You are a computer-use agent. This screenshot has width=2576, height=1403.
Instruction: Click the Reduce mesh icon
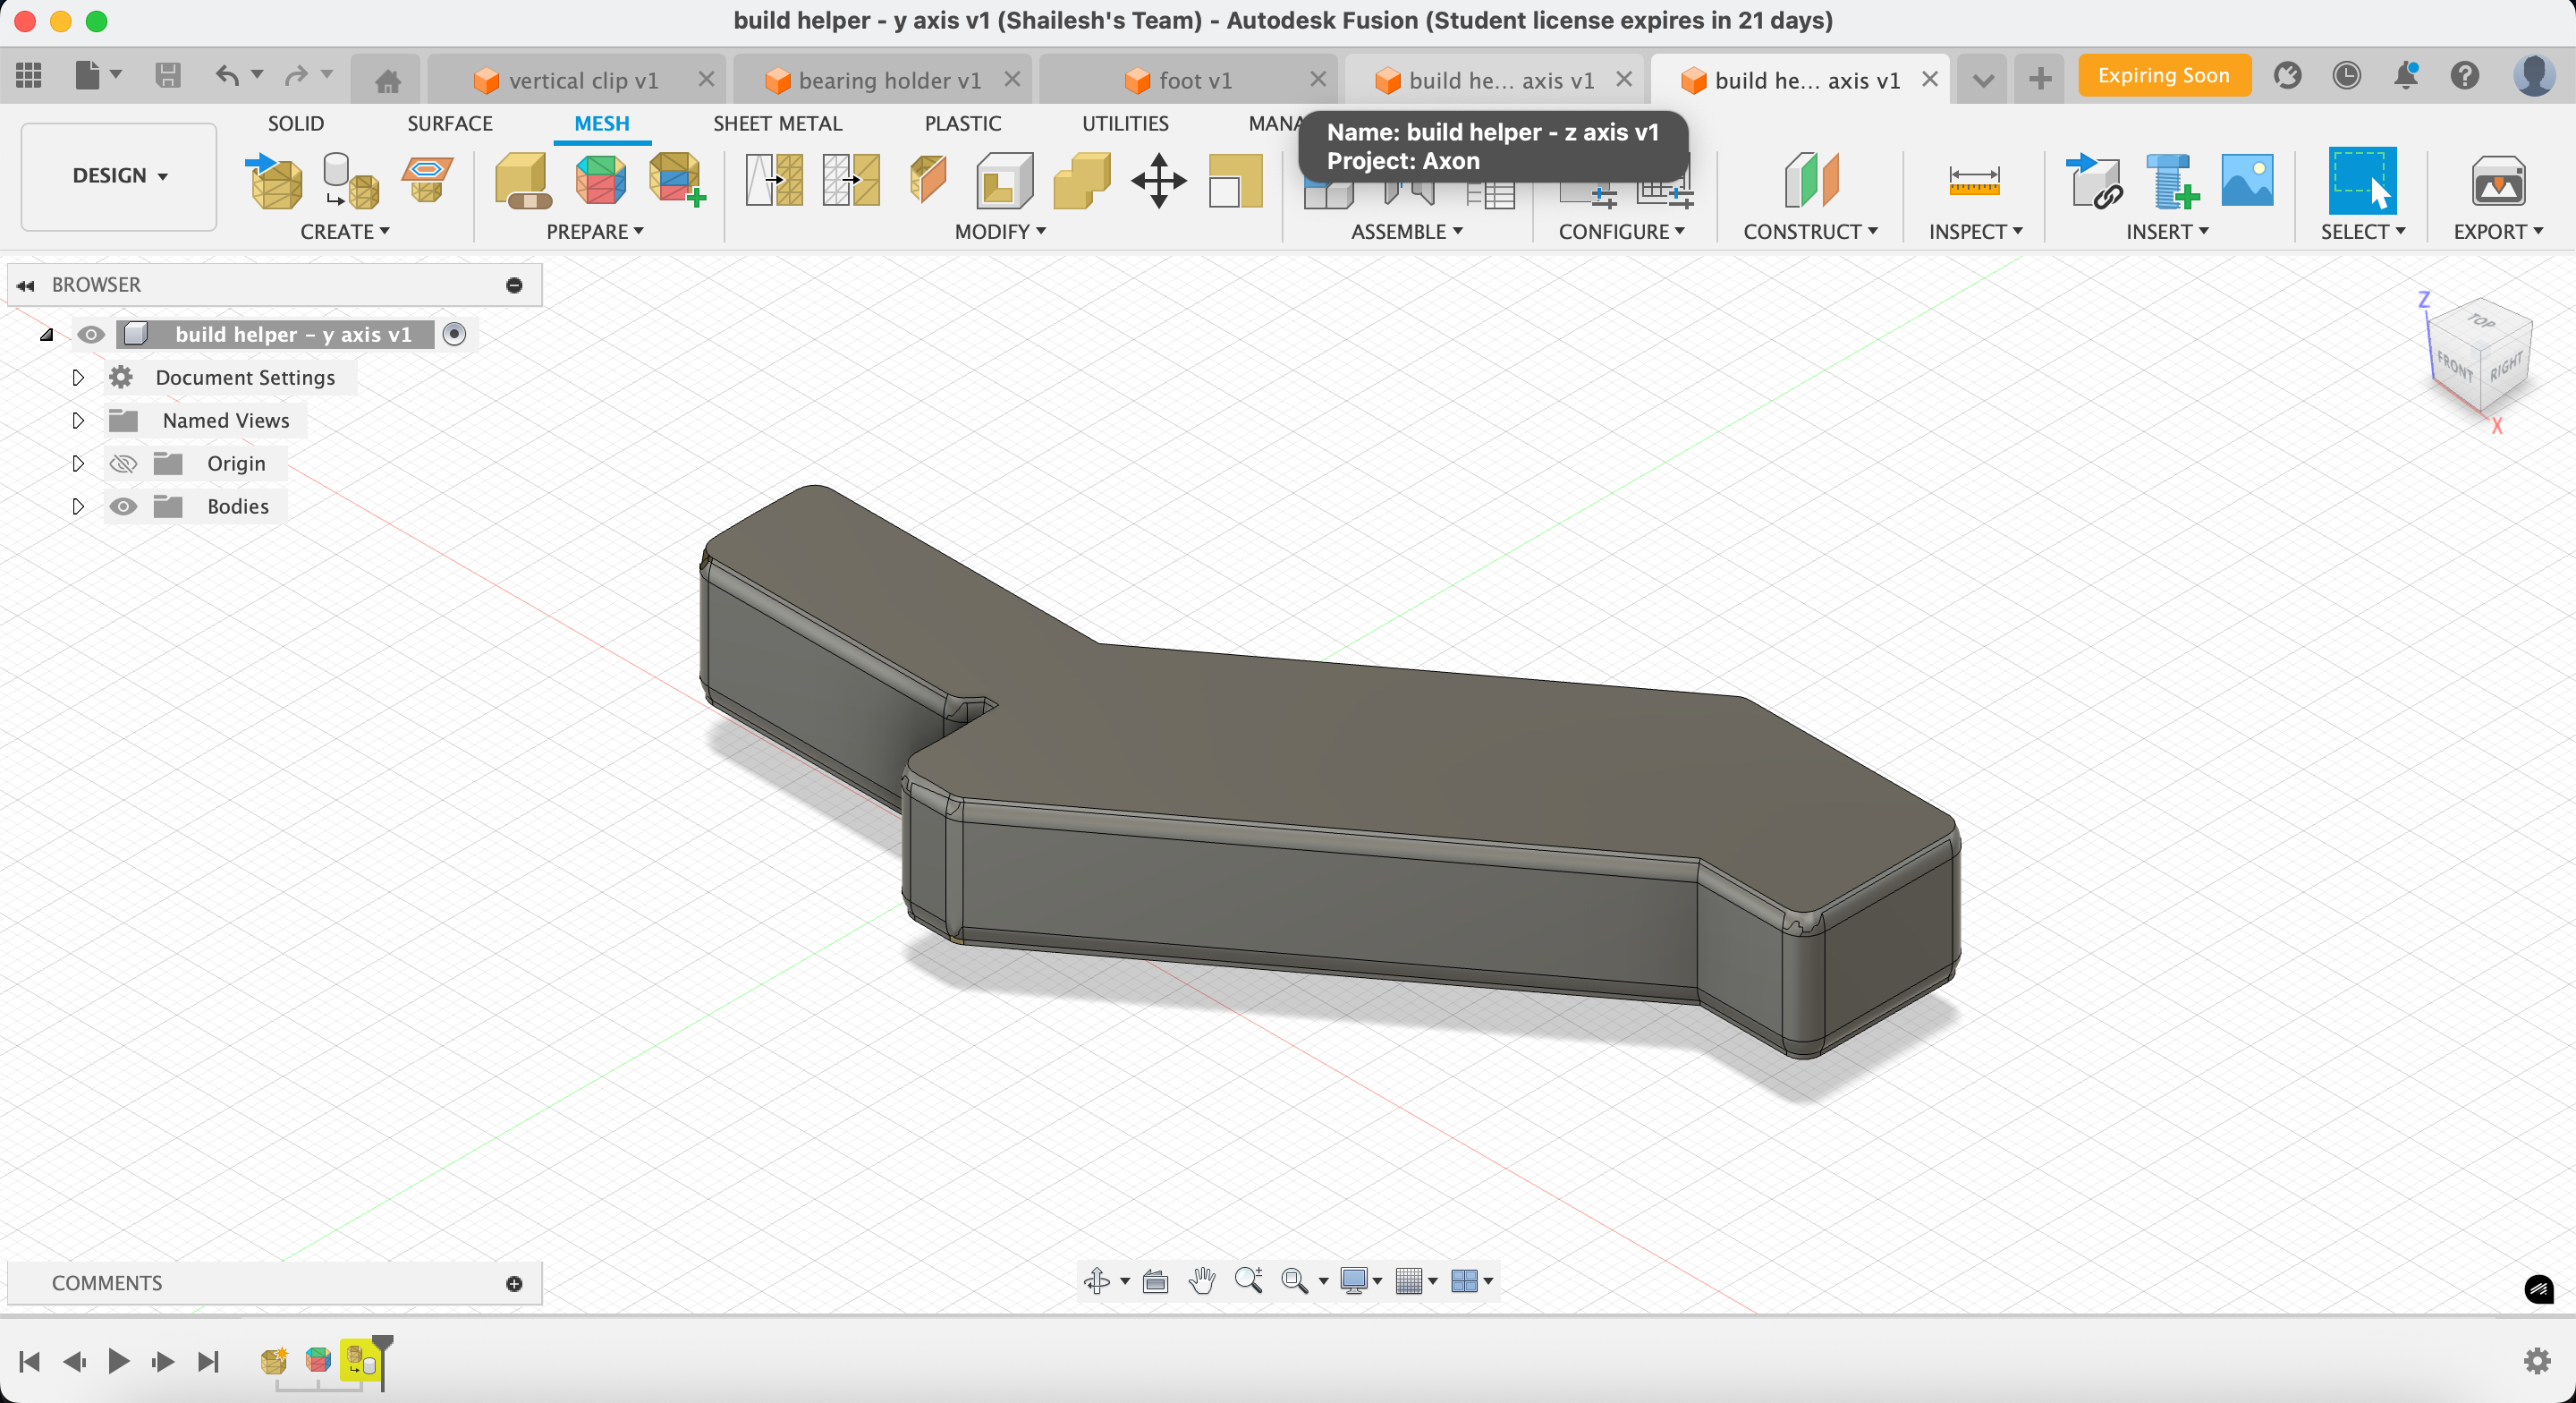(851, 181)
